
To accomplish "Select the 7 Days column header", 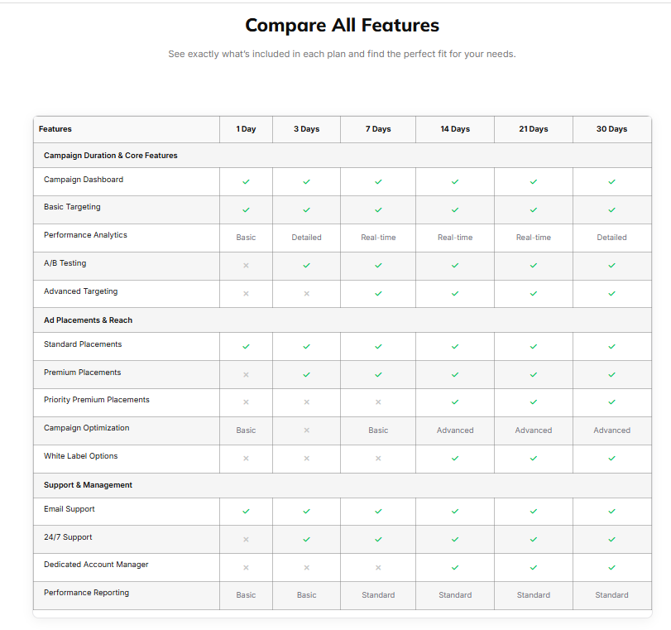I will [x=378, y=129].
